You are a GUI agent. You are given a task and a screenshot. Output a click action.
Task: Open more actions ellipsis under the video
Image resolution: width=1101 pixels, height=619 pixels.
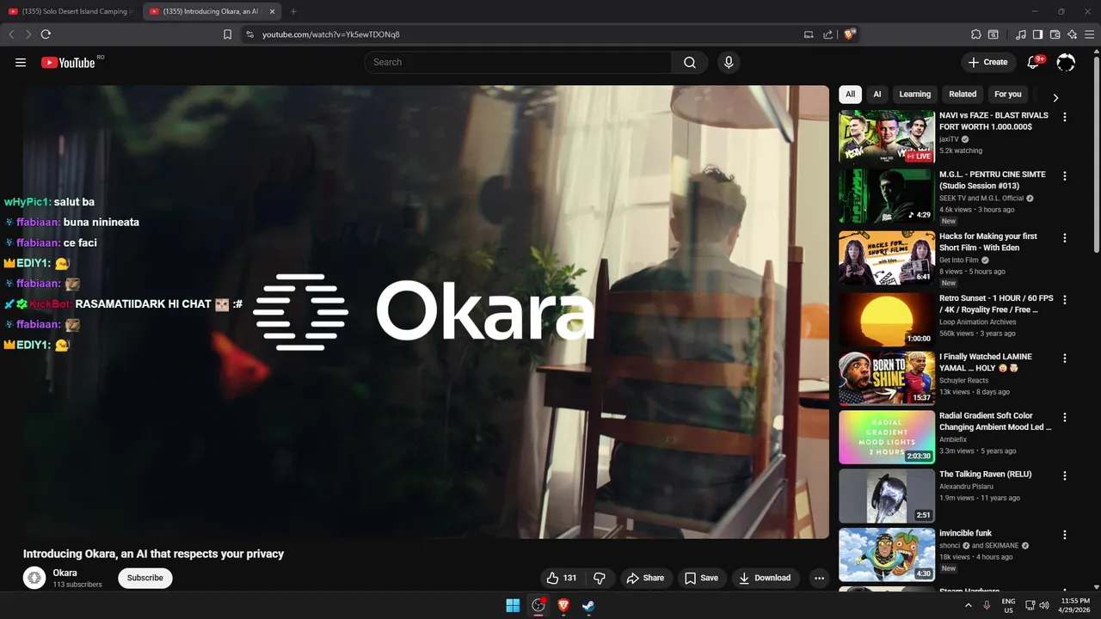819,578
